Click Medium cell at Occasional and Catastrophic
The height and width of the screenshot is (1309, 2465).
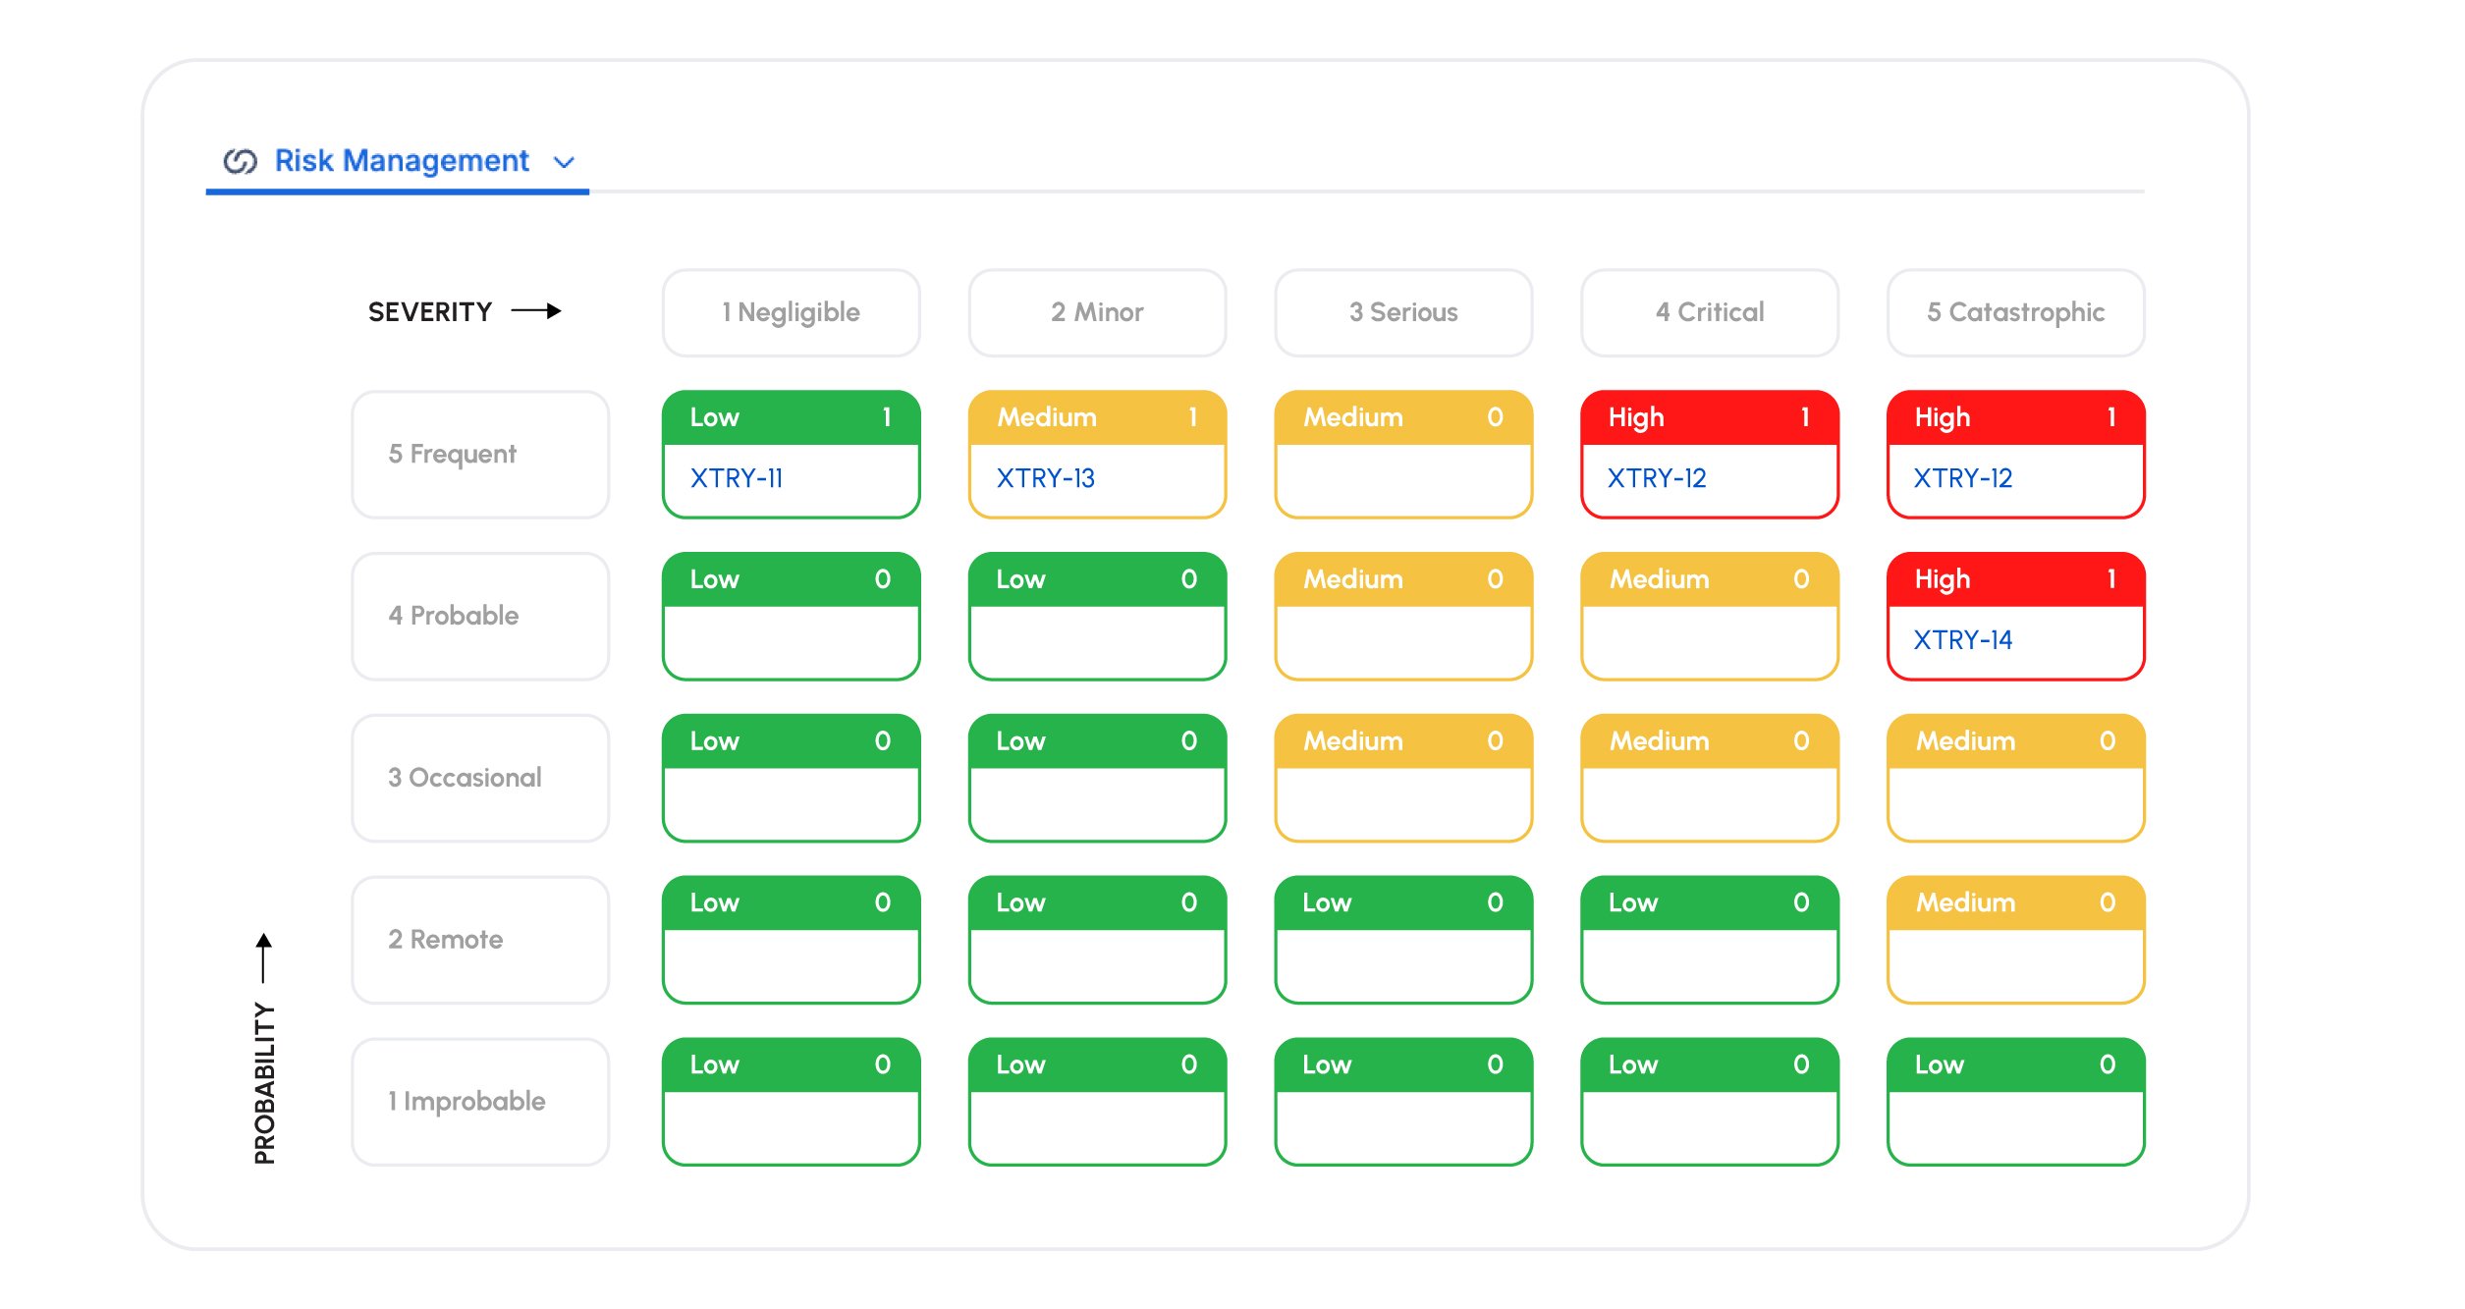2016,779
